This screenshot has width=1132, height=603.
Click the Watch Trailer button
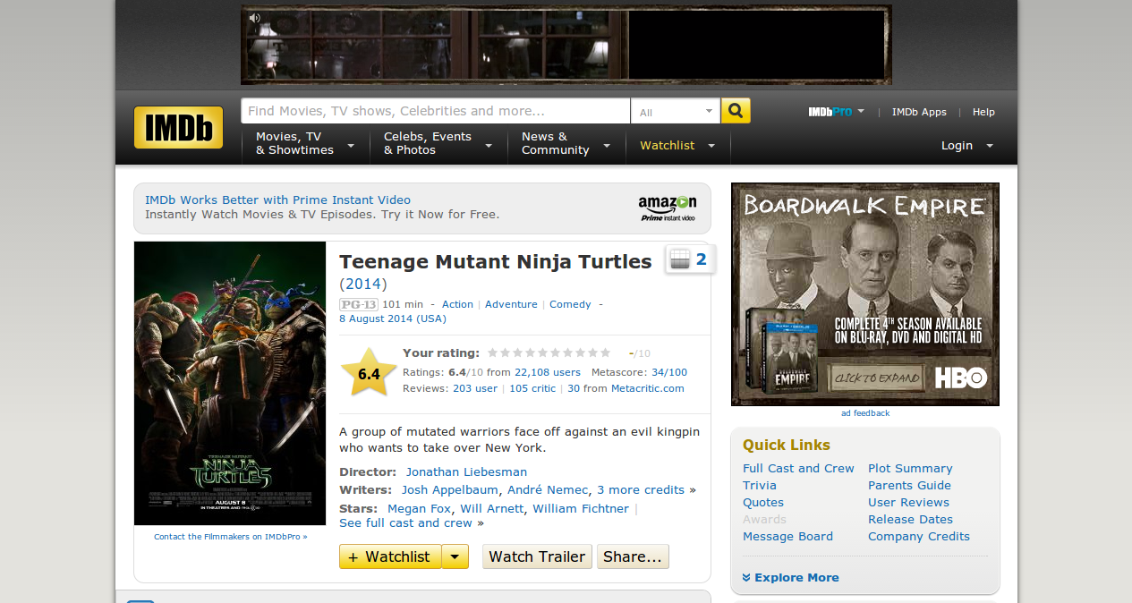click(x=537, y=556)
